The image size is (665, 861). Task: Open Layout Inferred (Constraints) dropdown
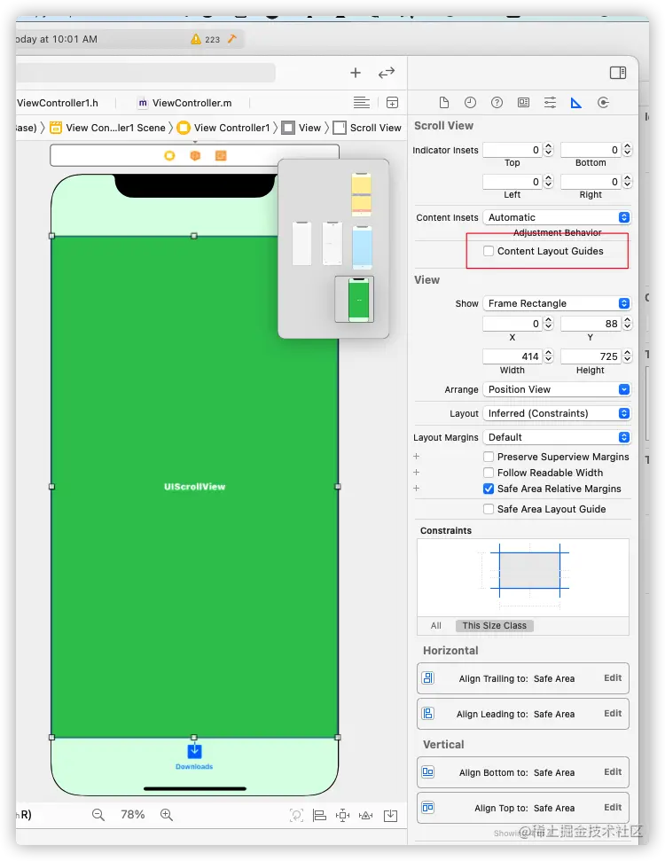[557, 413]
